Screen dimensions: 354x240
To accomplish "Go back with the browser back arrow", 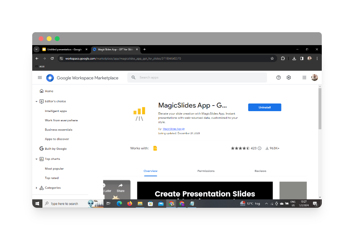I will tap(37, 58).
